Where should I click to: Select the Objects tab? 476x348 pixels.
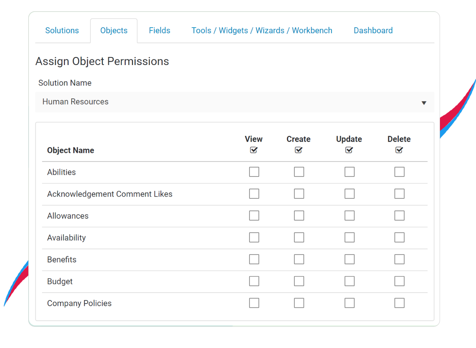click(114, 30)
